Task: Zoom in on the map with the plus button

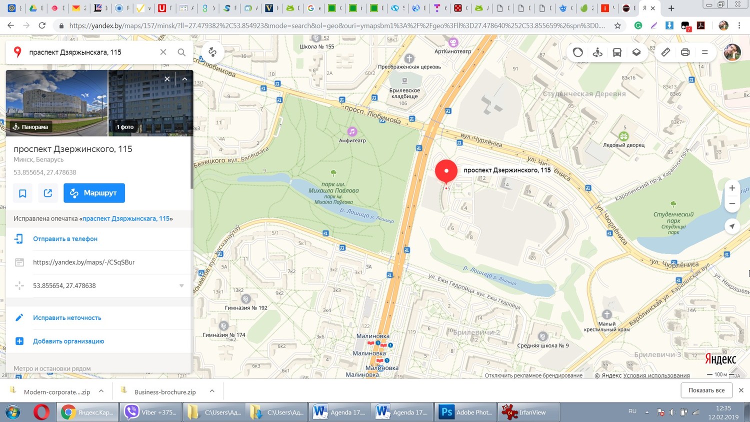Action: coord(732,188)
